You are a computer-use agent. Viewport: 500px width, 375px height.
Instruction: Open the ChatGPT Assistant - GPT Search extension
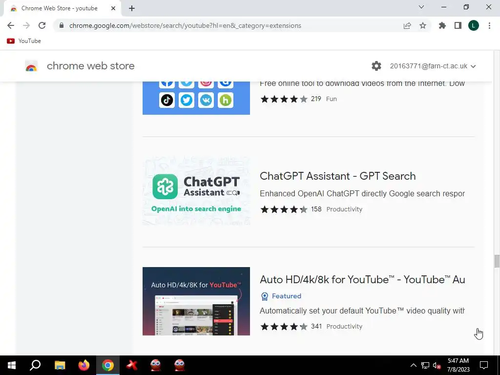[x=338, y=176]
